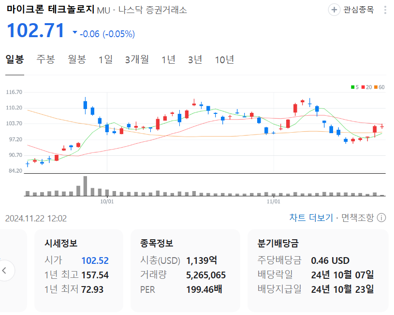This screenshot has height=315, width=394.
Task: Click the current price 102.71
Action: click(36, 30)
